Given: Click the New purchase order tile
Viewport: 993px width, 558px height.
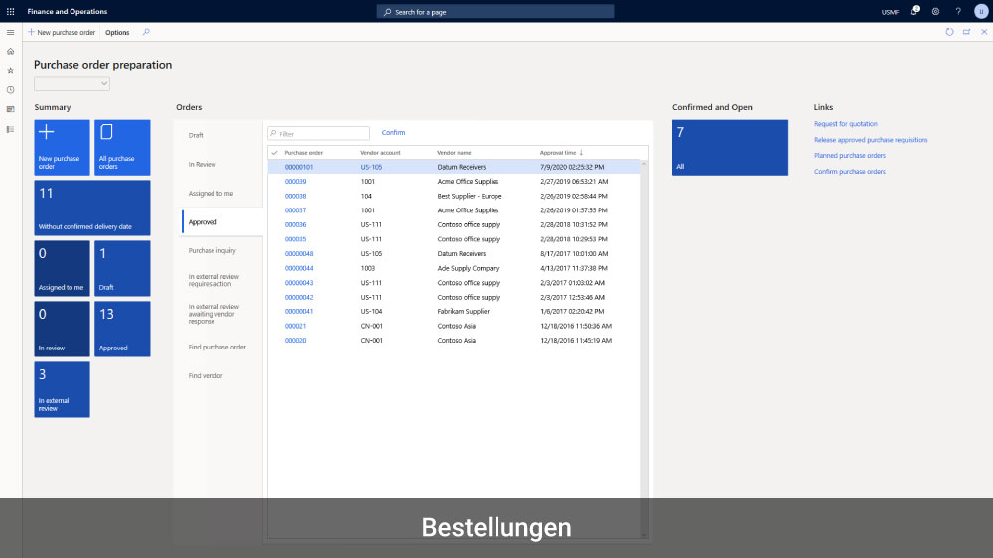Looking at the screenshot, I should [62, 148].
